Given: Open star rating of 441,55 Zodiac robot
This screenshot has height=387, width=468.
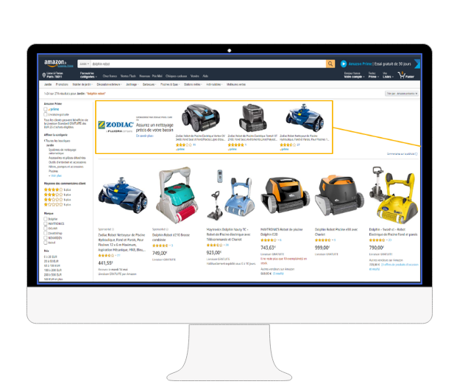Looking at the screenshot, I should [x=106, y=255].
